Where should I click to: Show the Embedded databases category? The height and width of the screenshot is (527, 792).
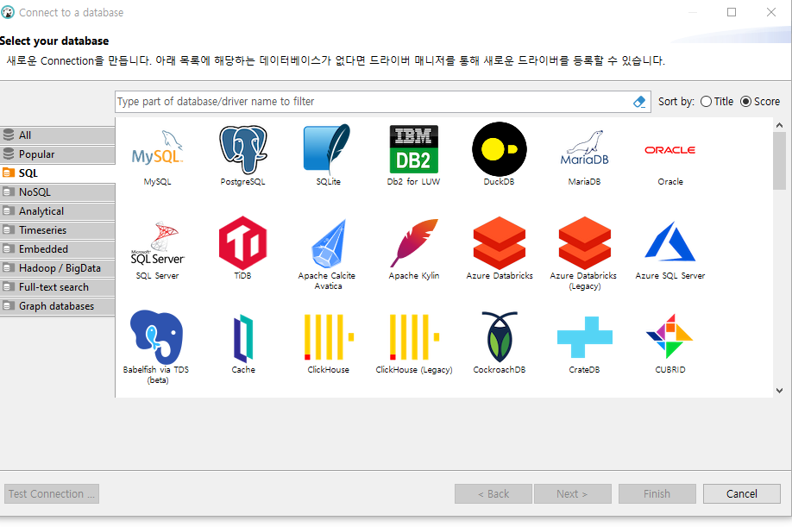(x=58, y=249)
